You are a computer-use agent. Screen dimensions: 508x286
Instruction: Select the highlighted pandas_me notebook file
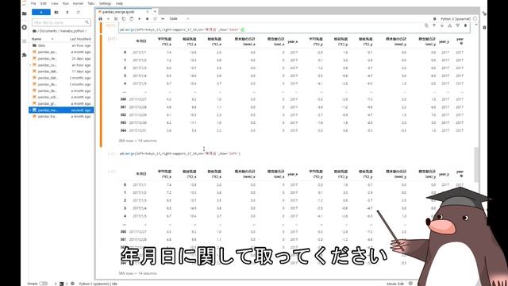61,110
